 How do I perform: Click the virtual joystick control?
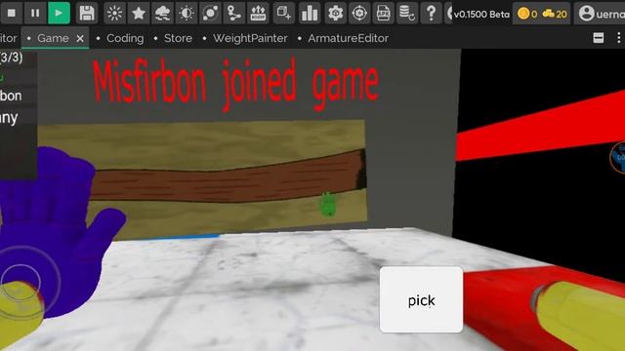click(x=21, y=282)
